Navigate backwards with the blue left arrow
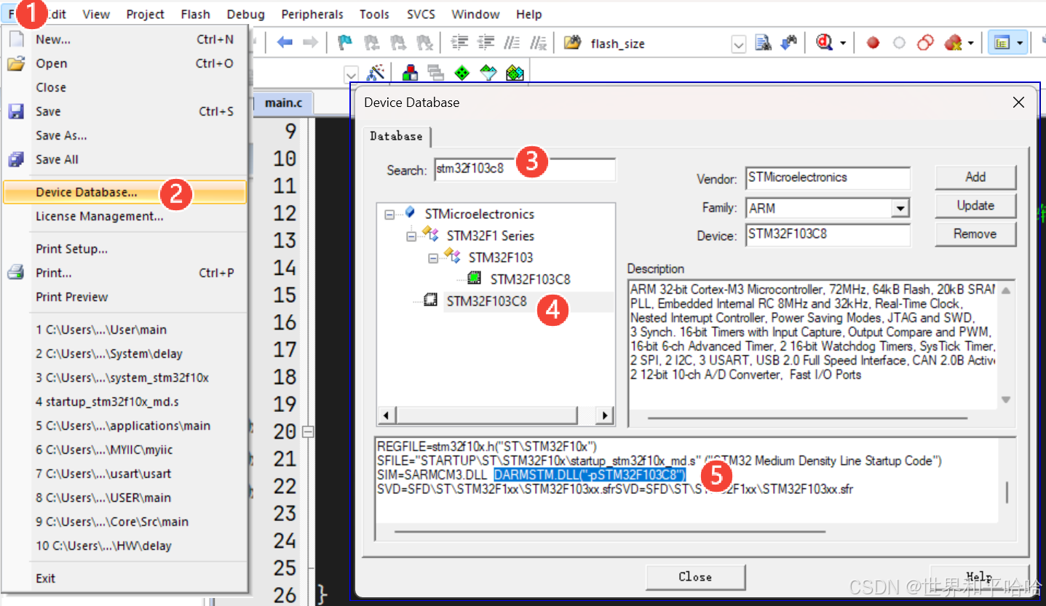Image resolution: width=1046 pixels, height=606 pixels. (285, 43)
